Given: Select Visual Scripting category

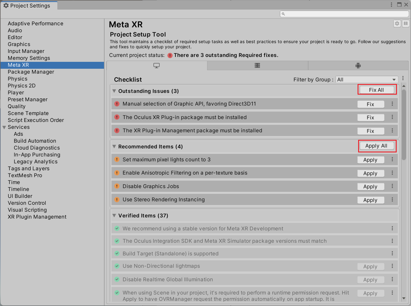Looking at the screenshot, I should click(x=27, y=210).
